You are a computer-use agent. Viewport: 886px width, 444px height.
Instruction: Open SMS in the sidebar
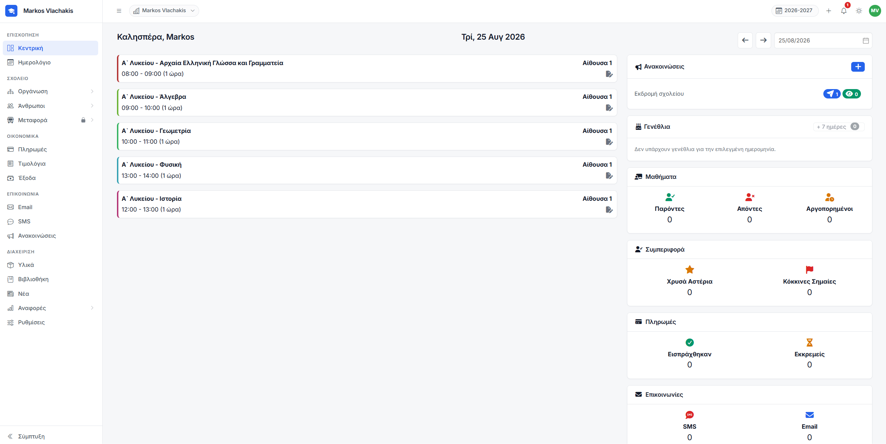point(50,221)
